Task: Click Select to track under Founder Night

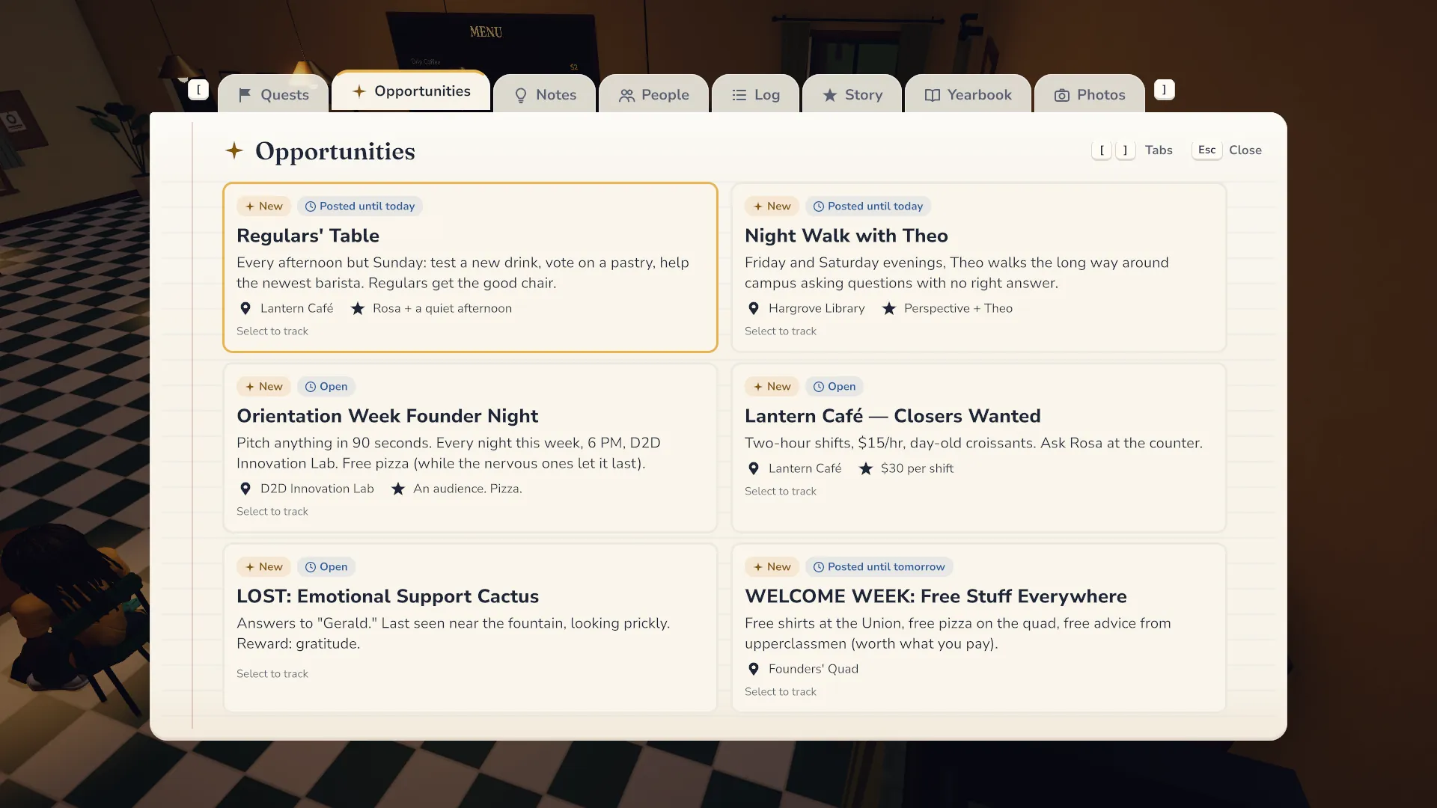Action: [272, 512]
